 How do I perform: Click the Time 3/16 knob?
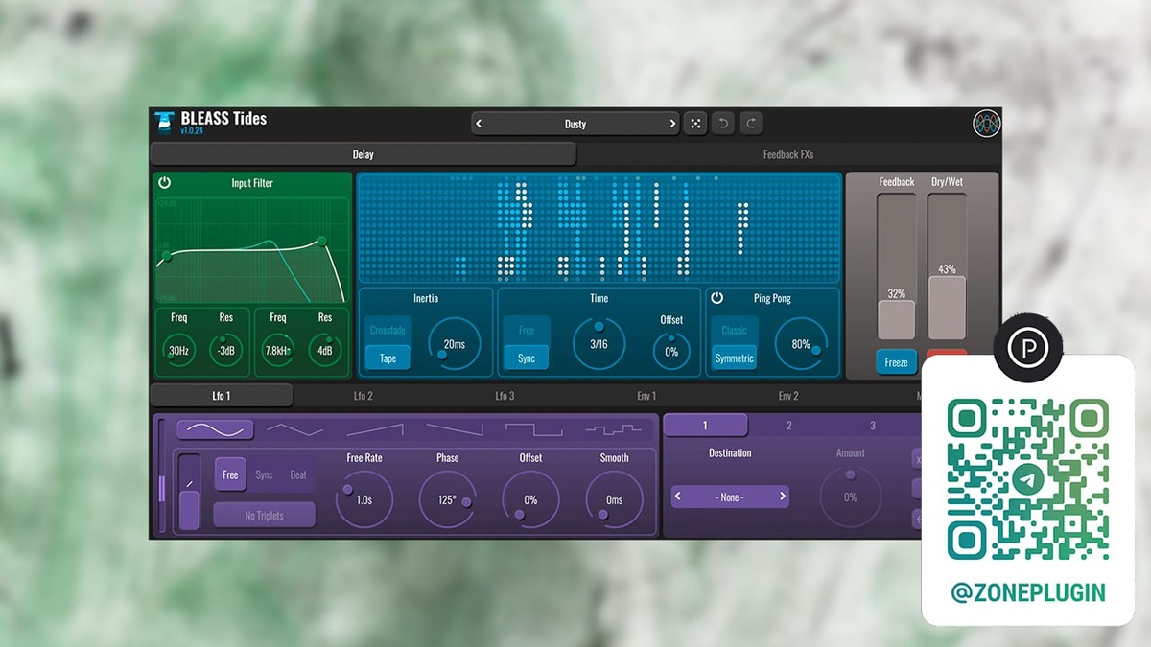point(599,343)
